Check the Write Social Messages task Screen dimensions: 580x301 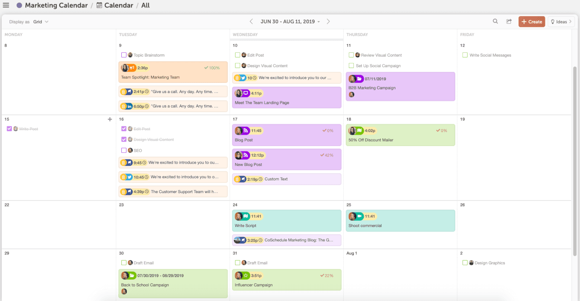(x=465, y=55)
